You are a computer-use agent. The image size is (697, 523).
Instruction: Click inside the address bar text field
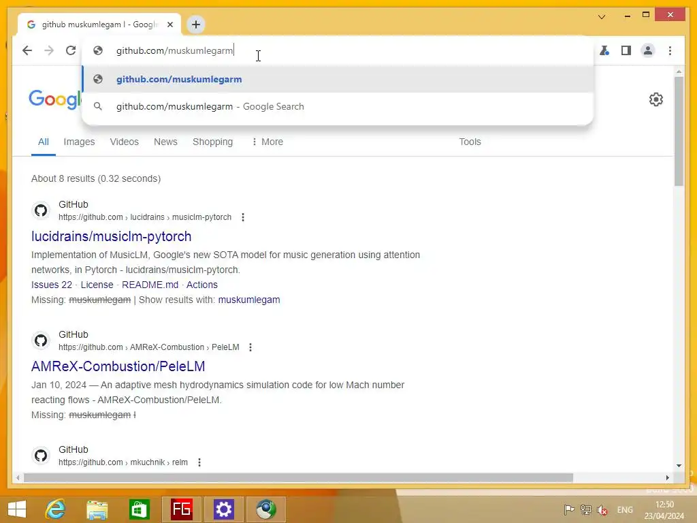pos(338,50)
